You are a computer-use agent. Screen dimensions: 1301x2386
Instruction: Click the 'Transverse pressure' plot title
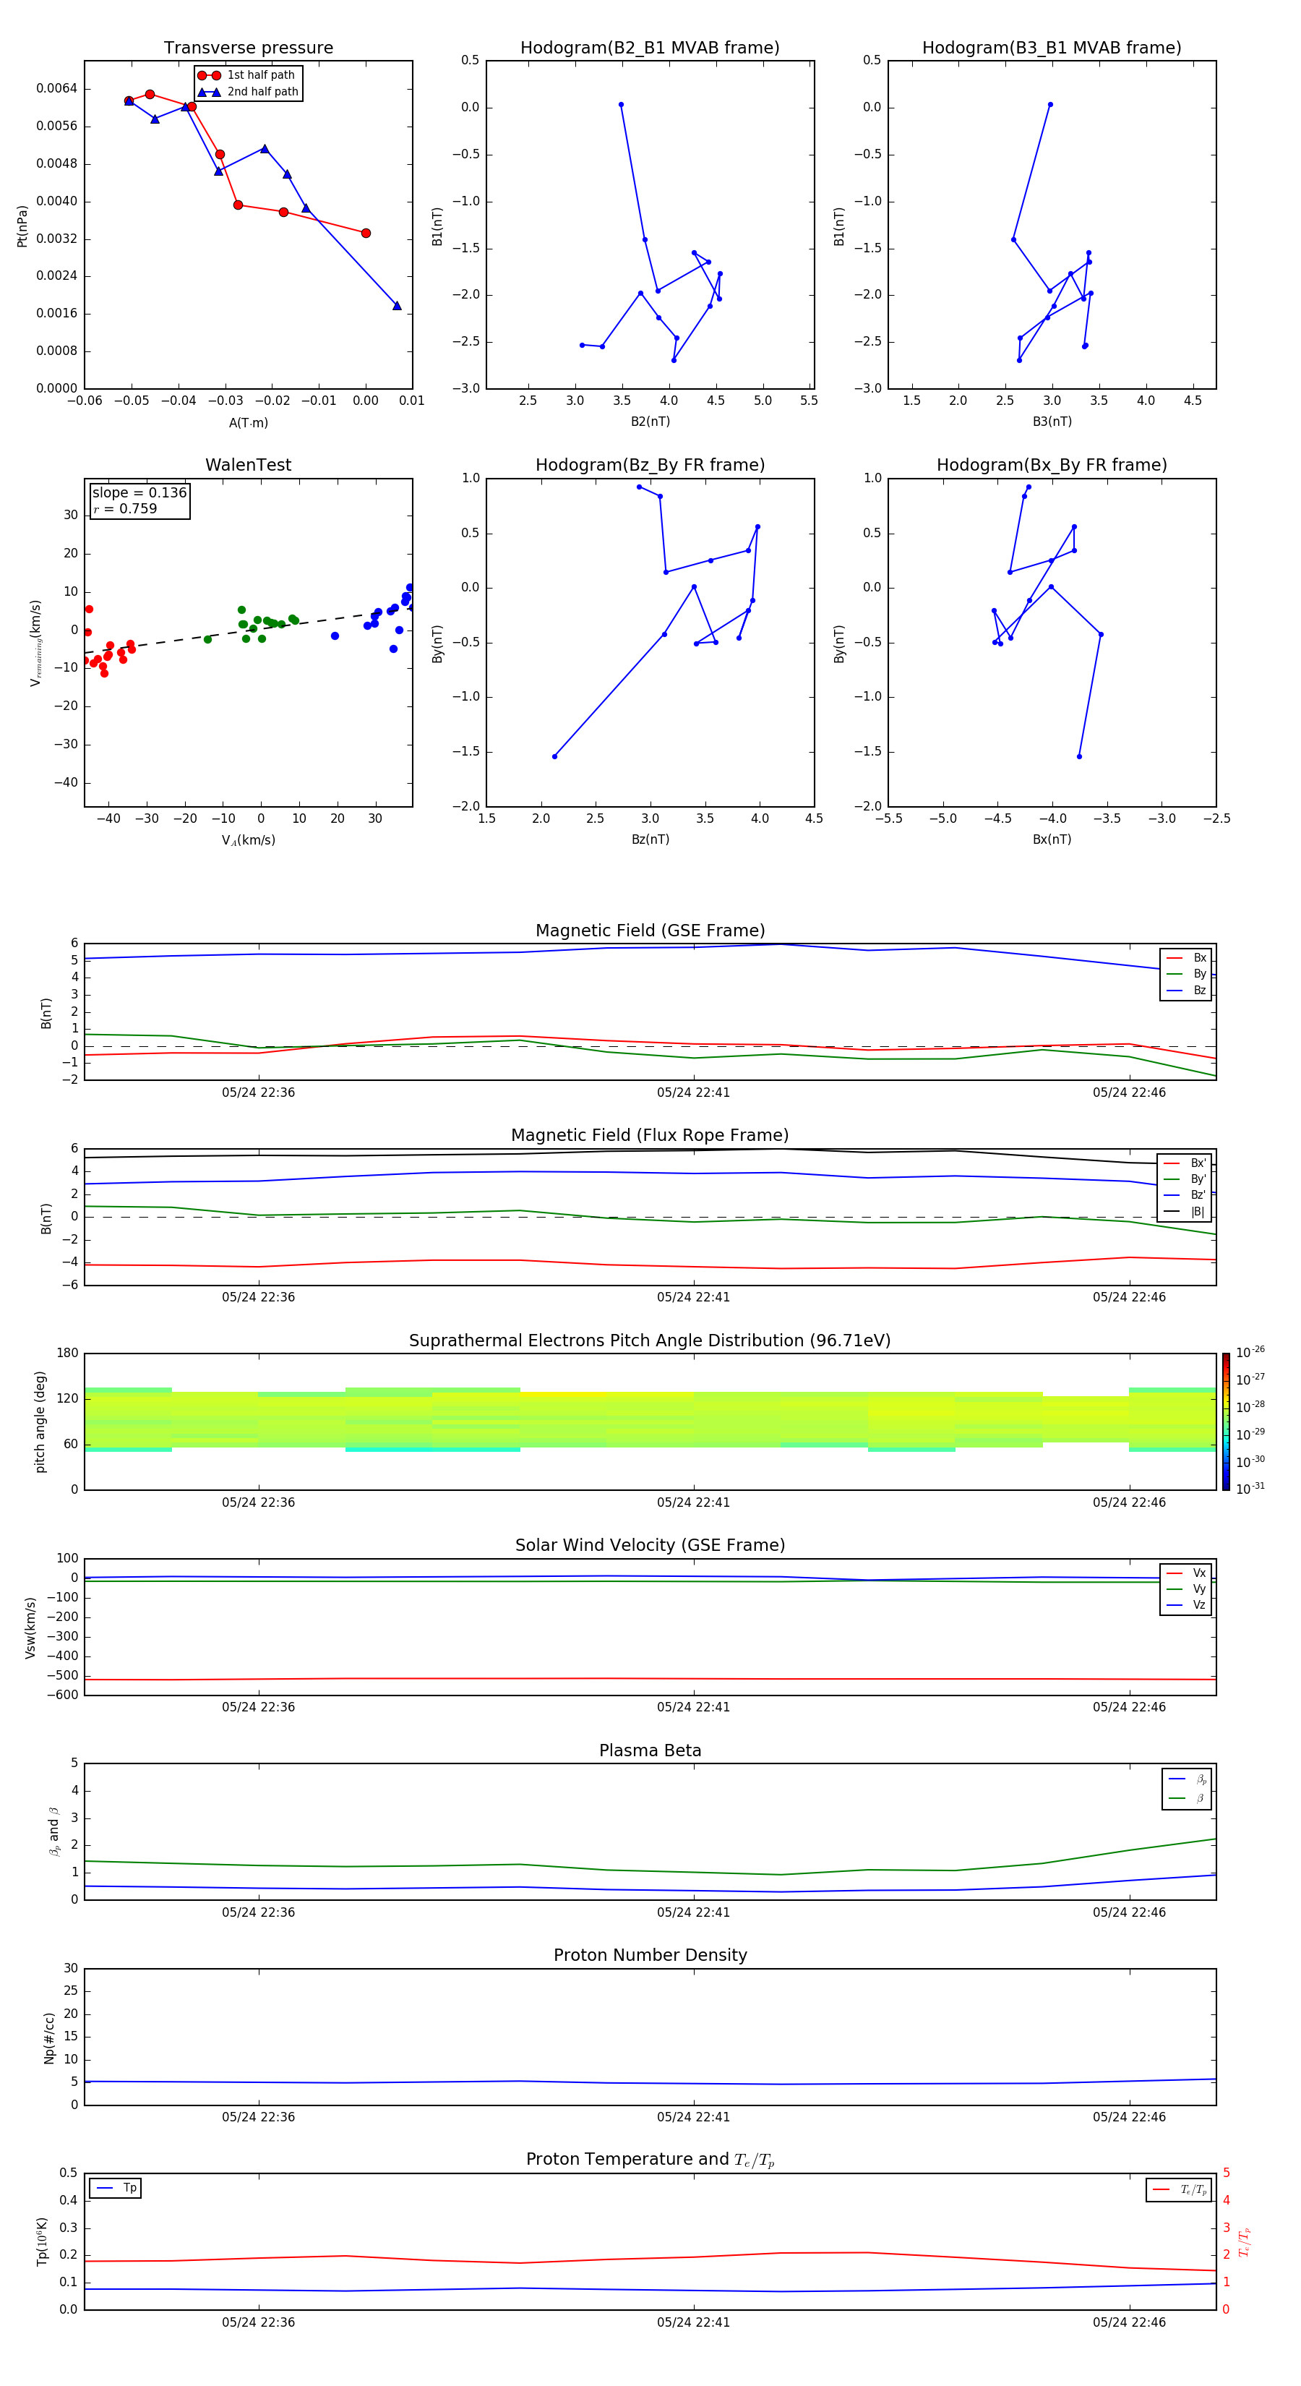248,48
